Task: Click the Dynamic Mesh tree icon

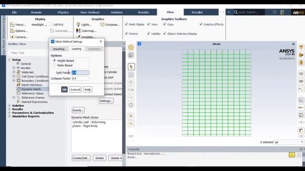Action: tap(19, 89)
